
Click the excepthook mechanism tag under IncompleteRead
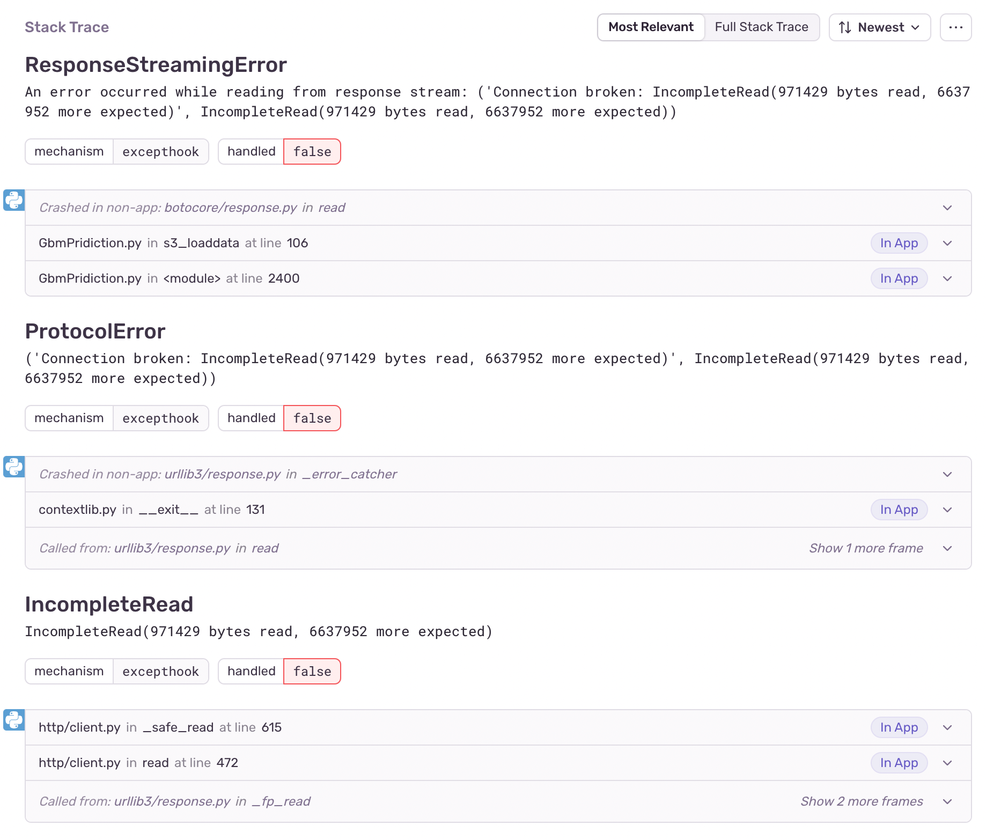(160, 672)
